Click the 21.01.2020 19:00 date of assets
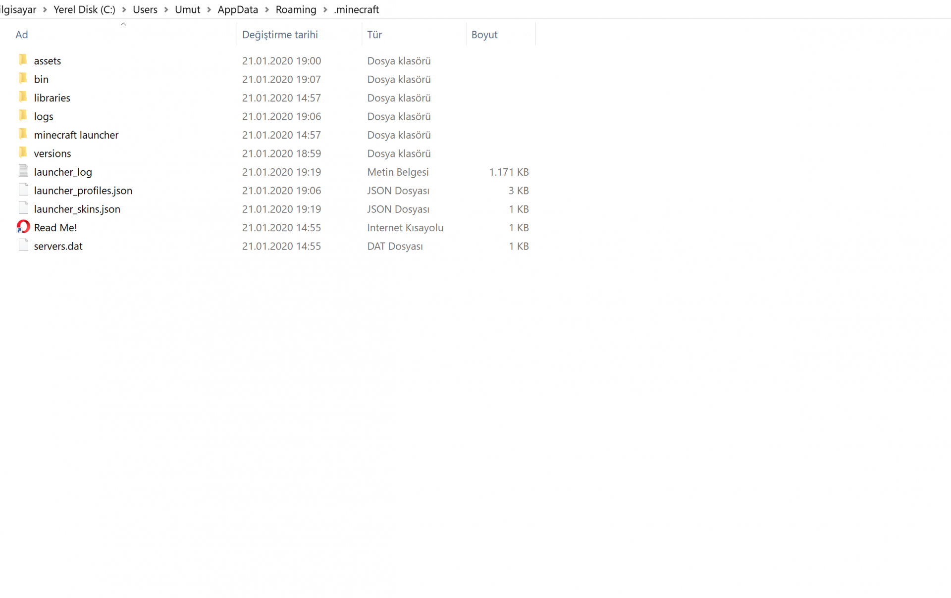Image resolution: width=951 pixels, height=598 pixels. (281, 61)
